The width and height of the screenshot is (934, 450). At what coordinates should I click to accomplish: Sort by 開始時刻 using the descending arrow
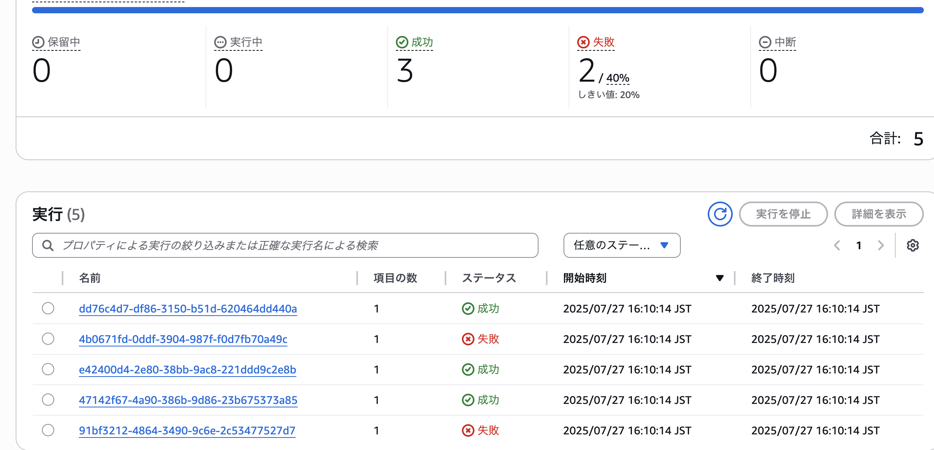click(x=719, y=278)
